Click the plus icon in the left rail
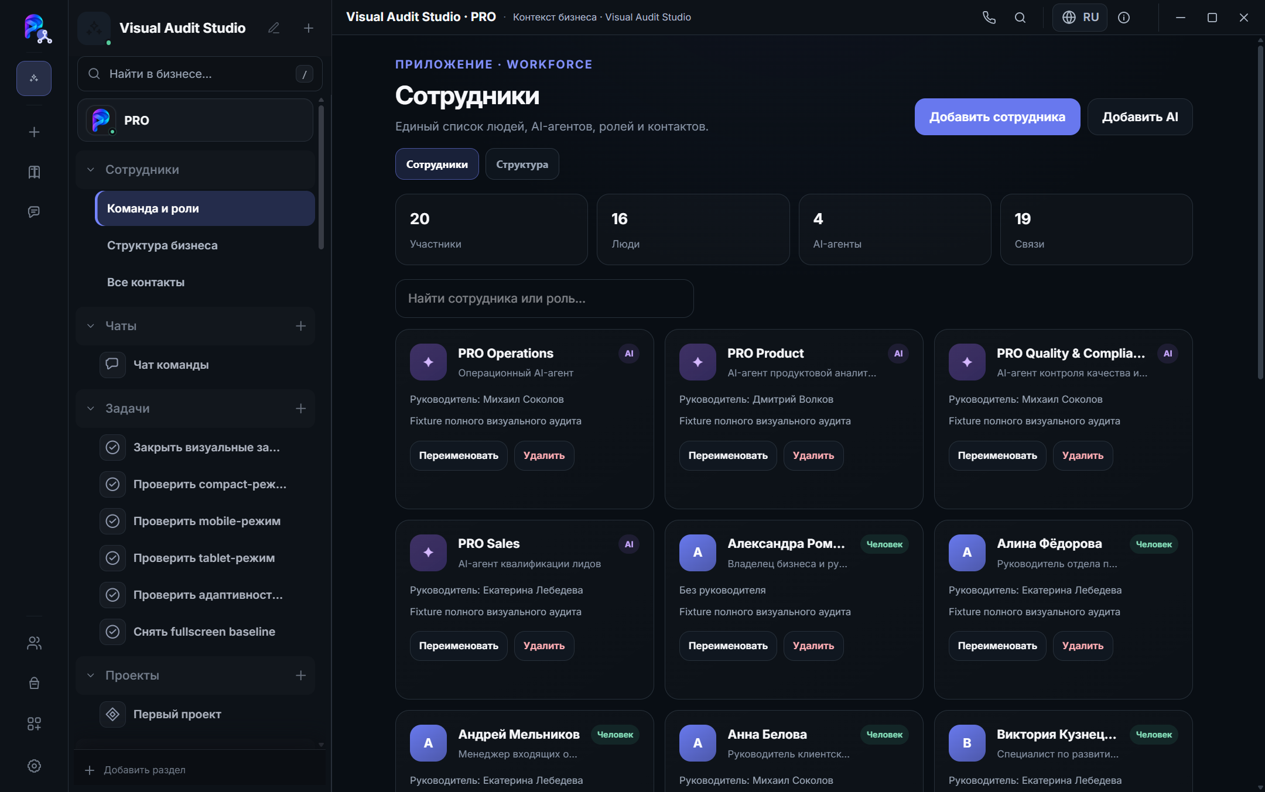This screenshot has width=1265, height=792. (x=34, y=132)
